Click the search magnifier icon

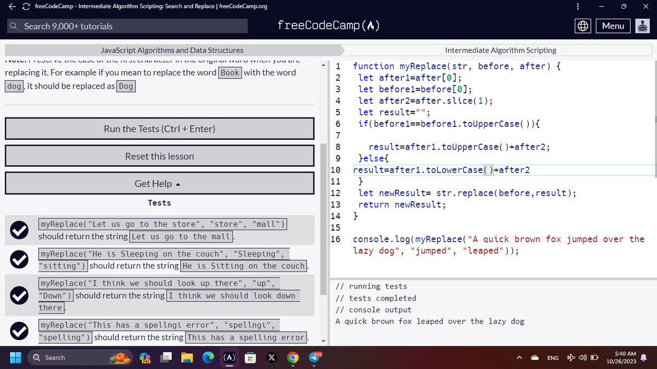point(14,26)
